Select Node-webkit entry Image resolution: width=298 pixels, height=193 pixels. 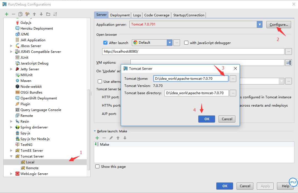click(x=31, y=87)
